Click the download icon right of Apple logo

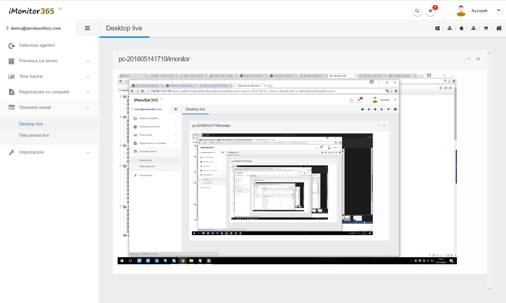pos(474,28)
